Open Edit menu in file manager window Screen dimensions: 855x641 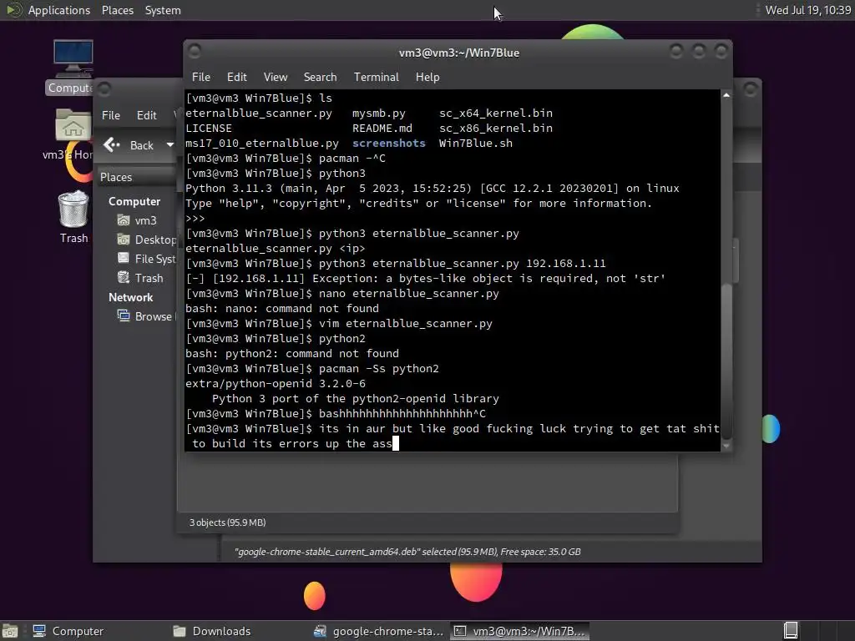[x=147, y=115]
